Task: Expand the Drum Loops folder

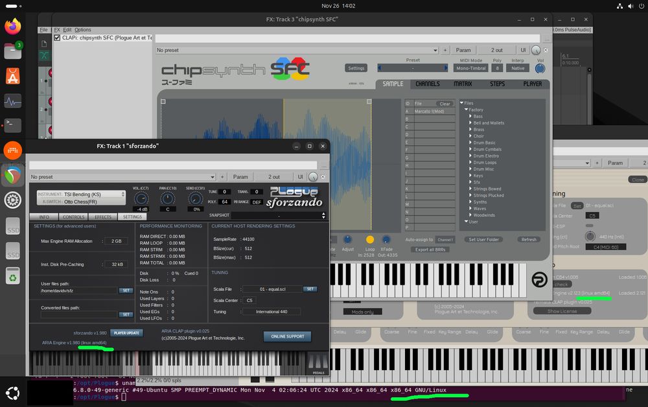Action: coord(470,163)
